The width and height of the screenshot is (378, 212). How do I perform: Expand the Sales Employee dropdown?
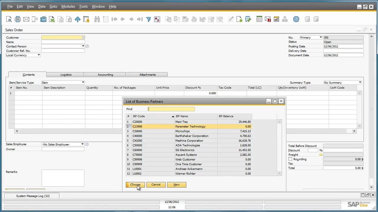click(82, 144)
